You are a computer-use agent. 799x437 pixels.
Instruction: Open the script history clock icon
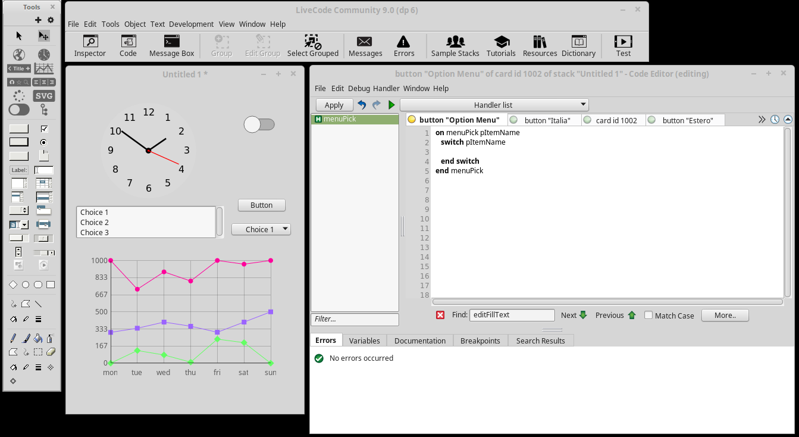coord(775,120)
